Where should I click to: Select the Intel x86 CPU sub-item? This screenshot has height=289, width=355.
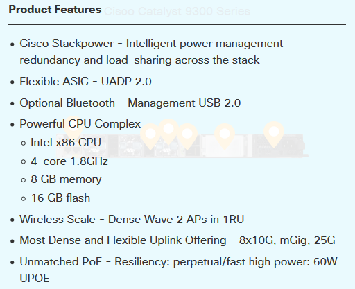(x=66, y=142)
